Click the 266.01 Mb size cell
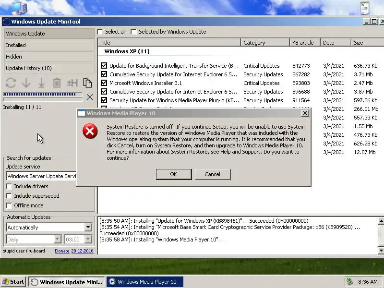The image size is (384, 288). coord(366,109)
